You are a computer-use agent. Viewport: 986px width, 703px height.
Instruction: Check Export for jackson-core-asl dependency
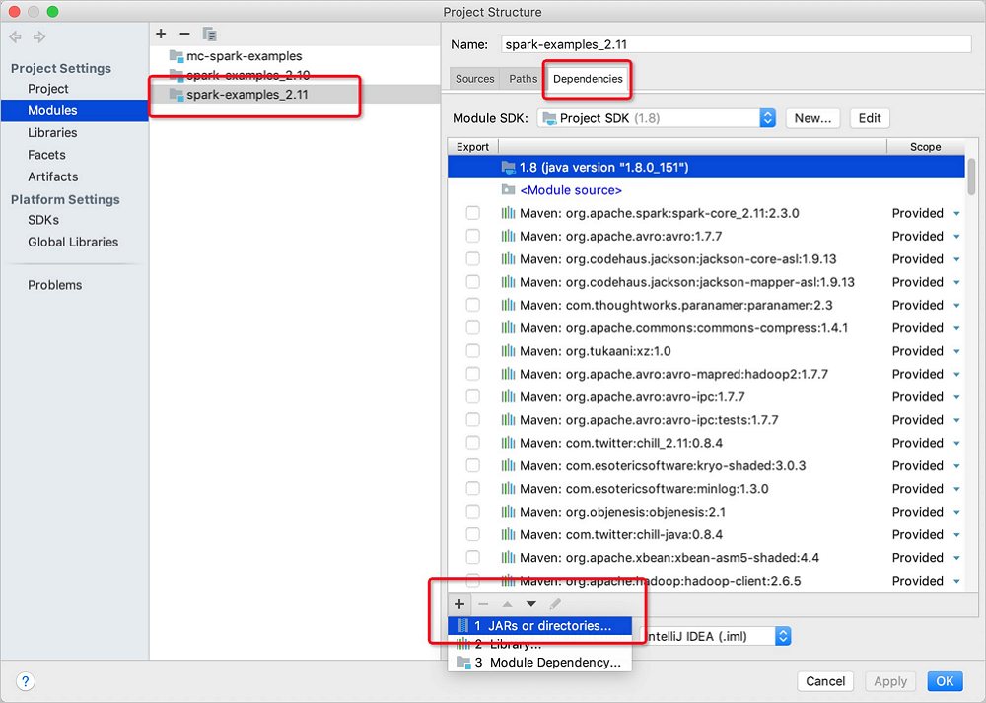(473, 259)
